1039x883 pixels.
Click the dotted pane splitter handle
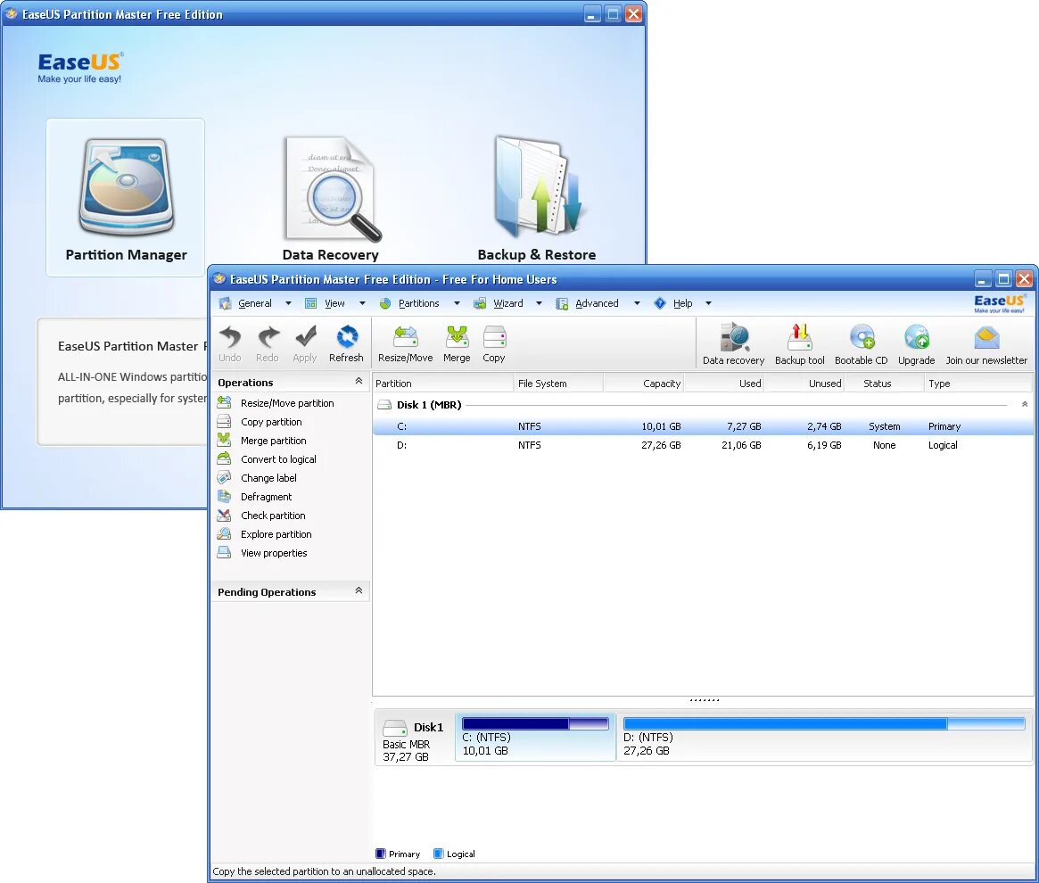[x=704, y=700]
